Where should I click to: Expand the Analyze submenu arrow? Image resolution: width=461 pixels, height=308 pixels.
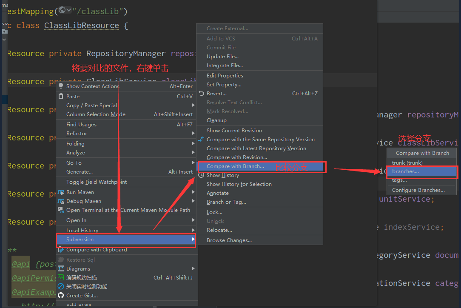193,152
